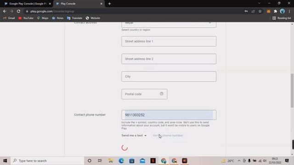Open the network tray icon
The width and height of the screenshot is (294, 165).
tap(260, 161)
